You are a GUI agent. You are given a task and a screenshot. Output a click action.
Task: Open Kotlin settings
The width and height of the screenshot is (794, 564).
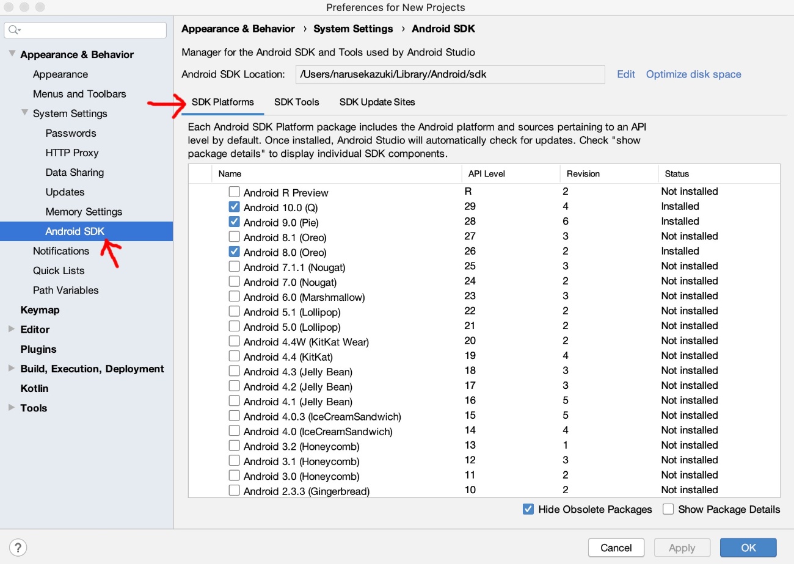pyautogui.click(x=34, y=388)
